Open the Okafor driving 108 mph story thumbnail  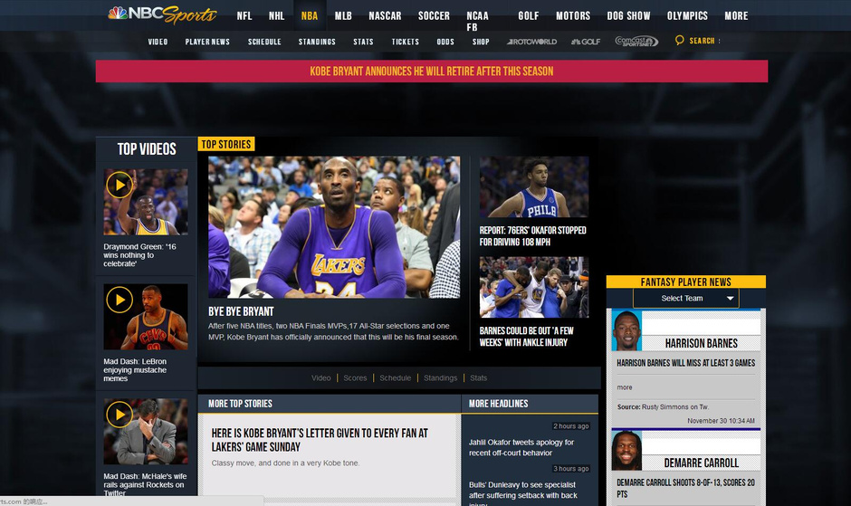(534, 186)
